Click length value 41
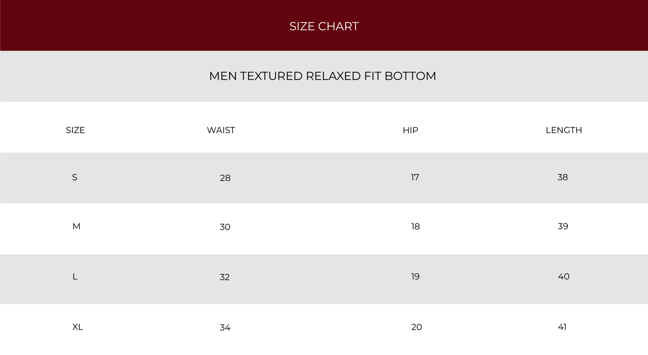This screenshot has height=355, width=648. click(x=562, y=327)
